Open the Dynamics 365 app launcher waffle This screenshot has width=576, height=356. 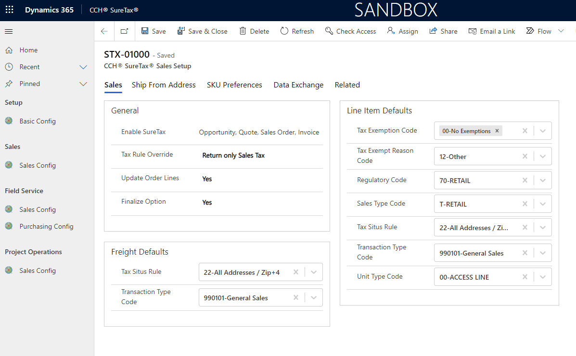(10, 10)
